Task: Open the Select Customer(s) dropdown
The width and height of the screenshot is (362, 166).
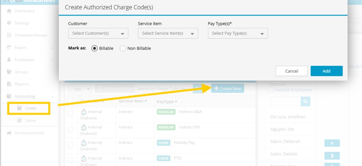Action: (x=98, y=33)
